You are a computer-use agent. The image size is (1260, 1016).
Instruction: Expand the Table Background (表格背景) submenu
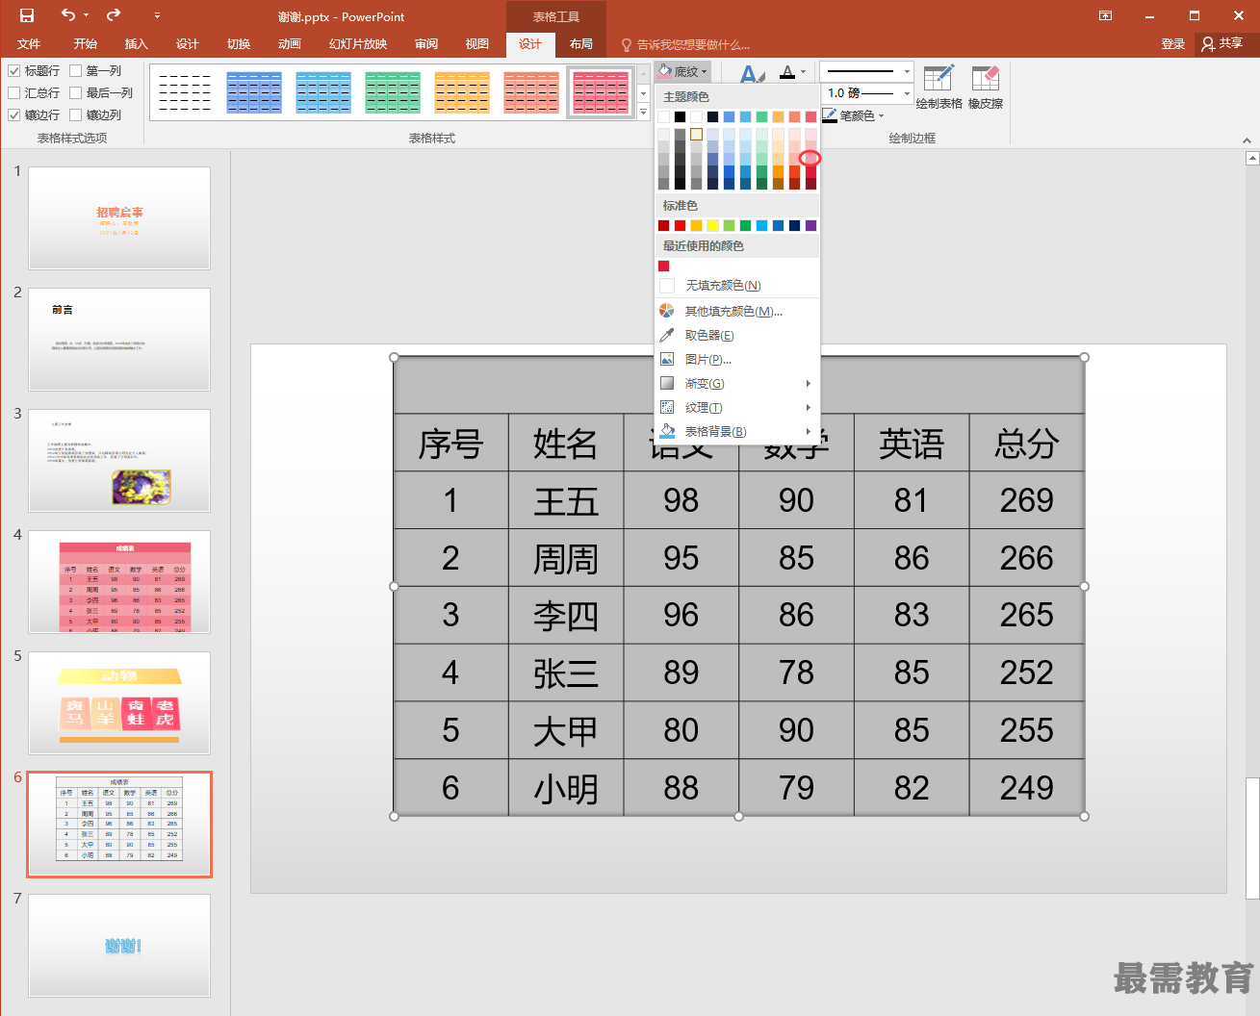[x=737, y=431]
